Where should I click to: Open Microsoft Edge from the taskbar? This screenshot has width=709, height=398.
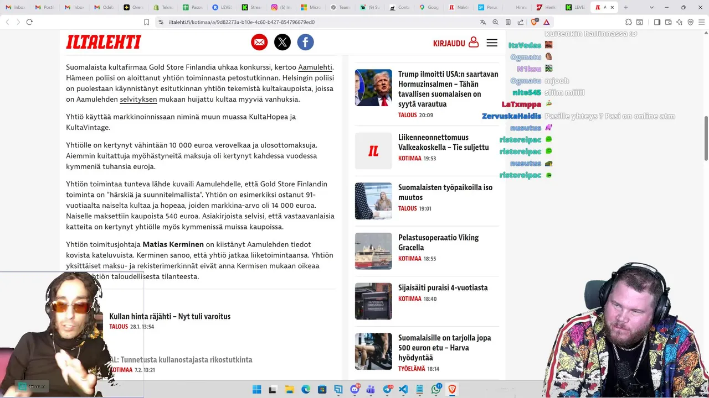tap(306, 389)
